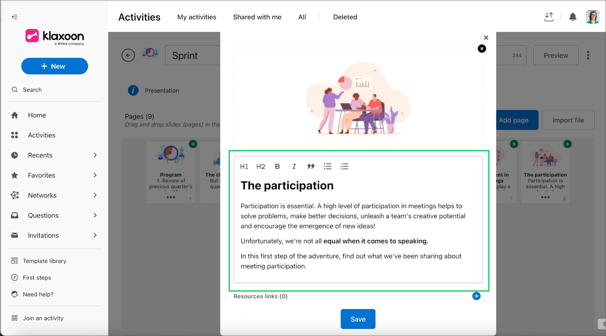606x336 pixels.
Task: Save the page edits
Action: pos(358,319)
